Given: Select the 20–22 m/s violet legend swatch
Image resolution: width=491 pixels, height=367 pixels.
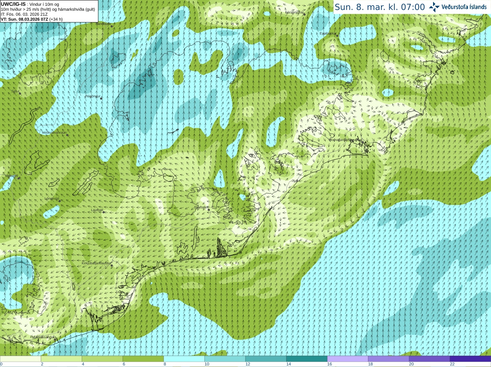Looking at the screenshot, I should point(430,359).
